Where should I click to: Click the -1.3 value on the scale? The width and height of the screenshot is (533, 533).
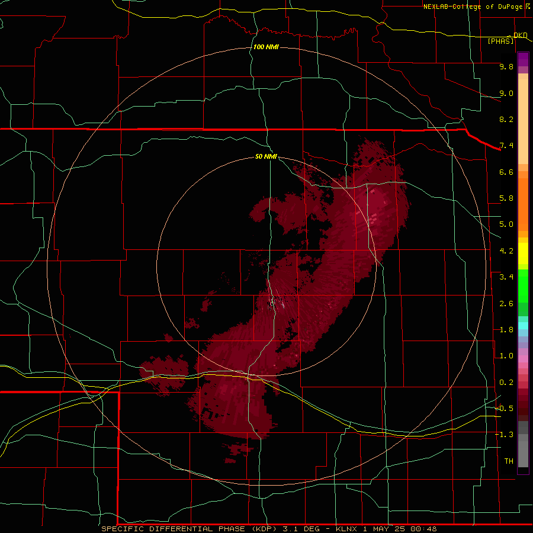(504, 435)
